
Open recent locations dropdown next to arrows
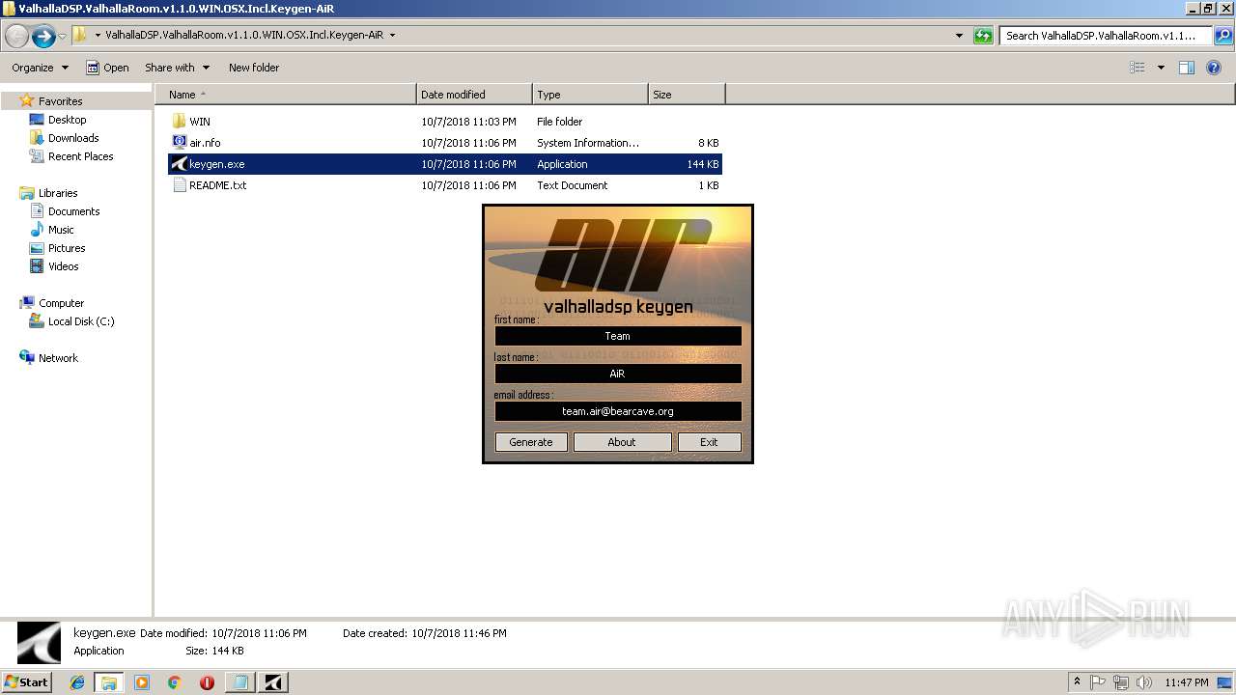pyautogui.click(x=63, y=36)
